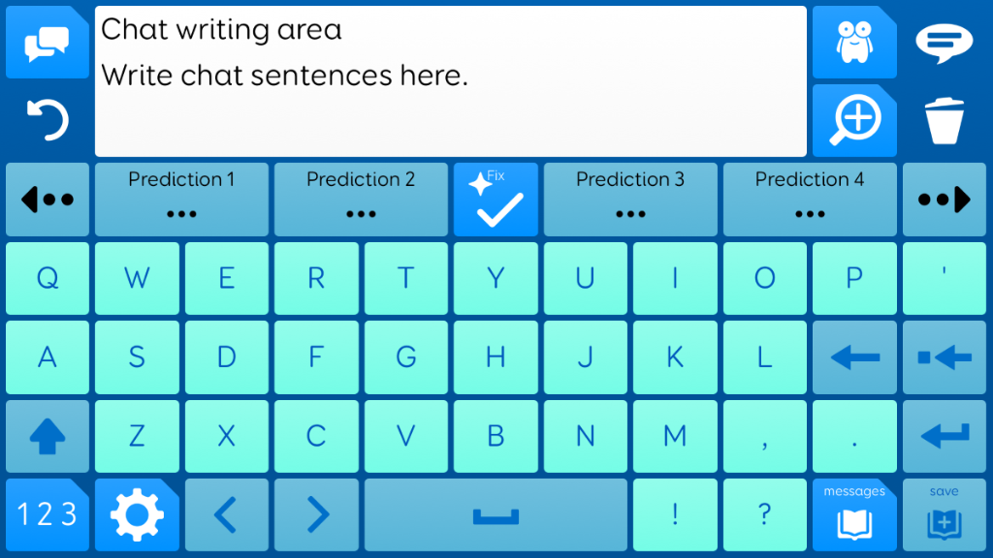Image resolution: width=993 pixels, height=558 pixels.
Task: Click inside the chat writing area
Action: click(x=451, y=81)
